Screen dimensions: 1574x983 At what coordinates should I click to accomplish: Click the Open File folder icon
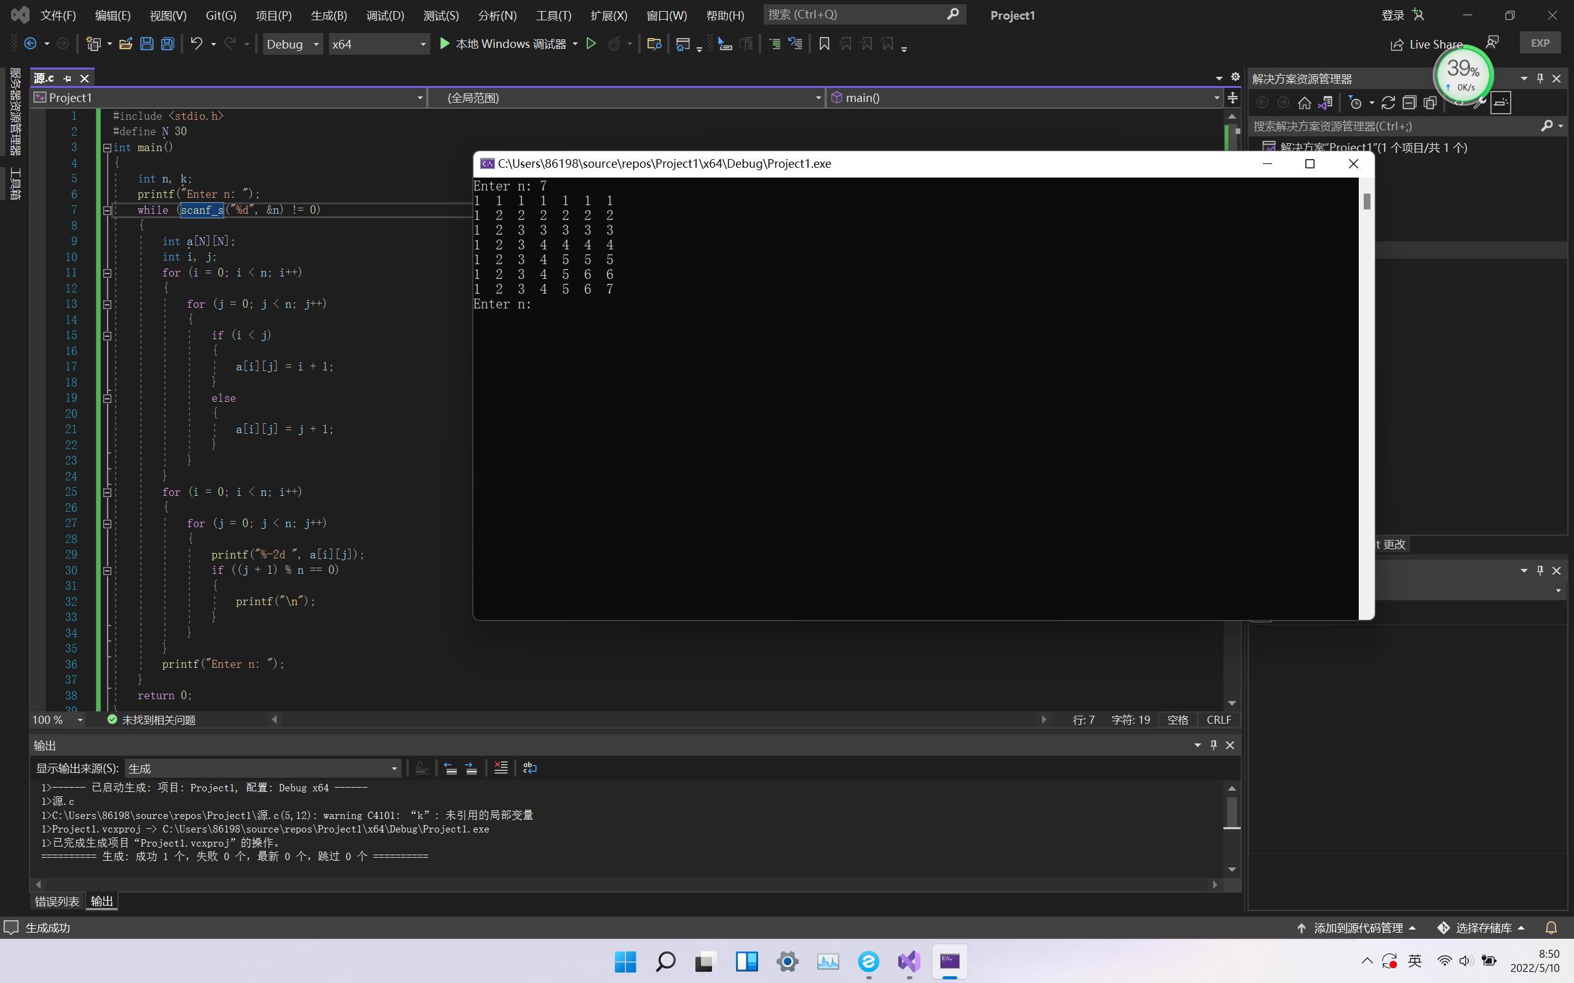click(125, 44)
